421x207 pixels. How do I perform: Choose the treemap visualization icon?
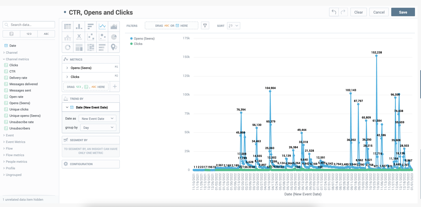point(79,47)
